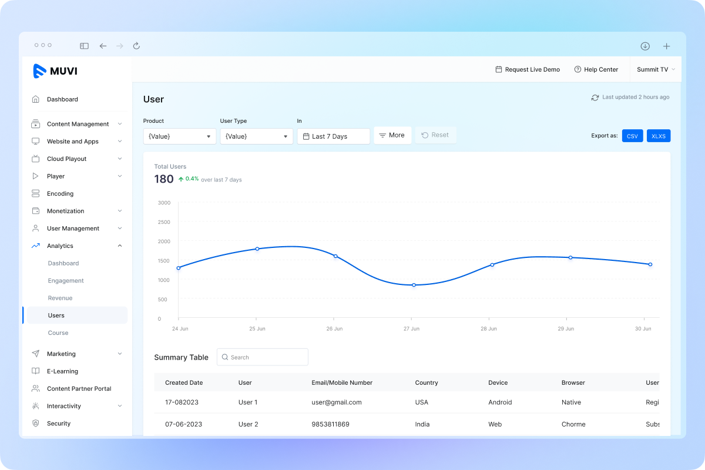
Task: Open the Content Partner Portal section
Action: tap(78, 388)
